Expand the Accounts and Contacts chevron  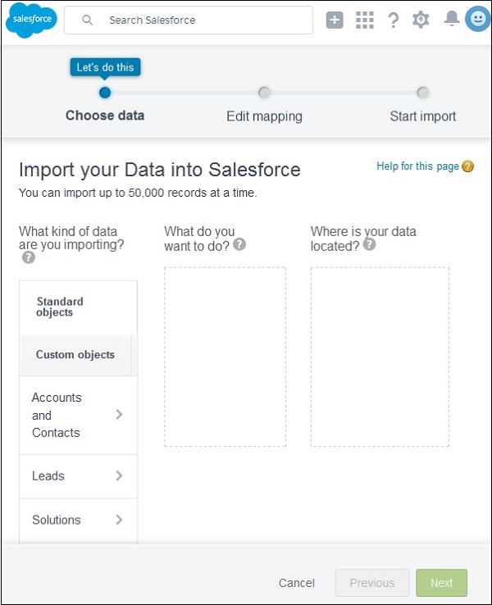pyautogui.click(x=119, y=415)
